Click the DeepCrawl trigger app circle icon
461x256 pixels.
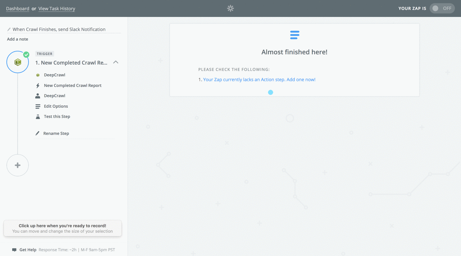click(18, 62)
